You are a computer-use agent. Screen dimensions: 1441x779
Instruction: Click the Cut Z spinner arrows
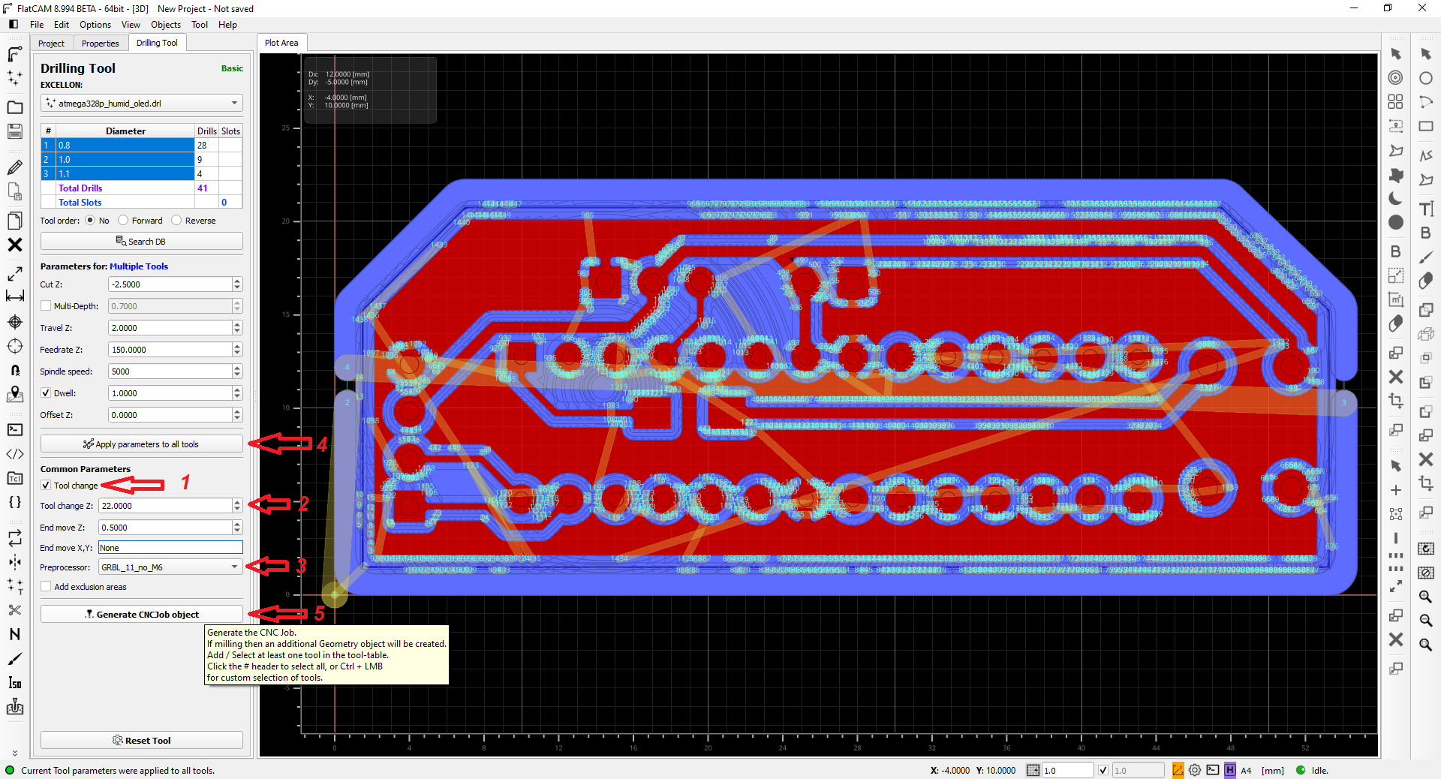click(x=237, y=284)
